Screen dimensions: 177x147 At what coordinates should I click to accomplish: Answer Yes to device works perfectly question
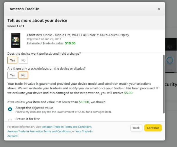pos(12,60)
